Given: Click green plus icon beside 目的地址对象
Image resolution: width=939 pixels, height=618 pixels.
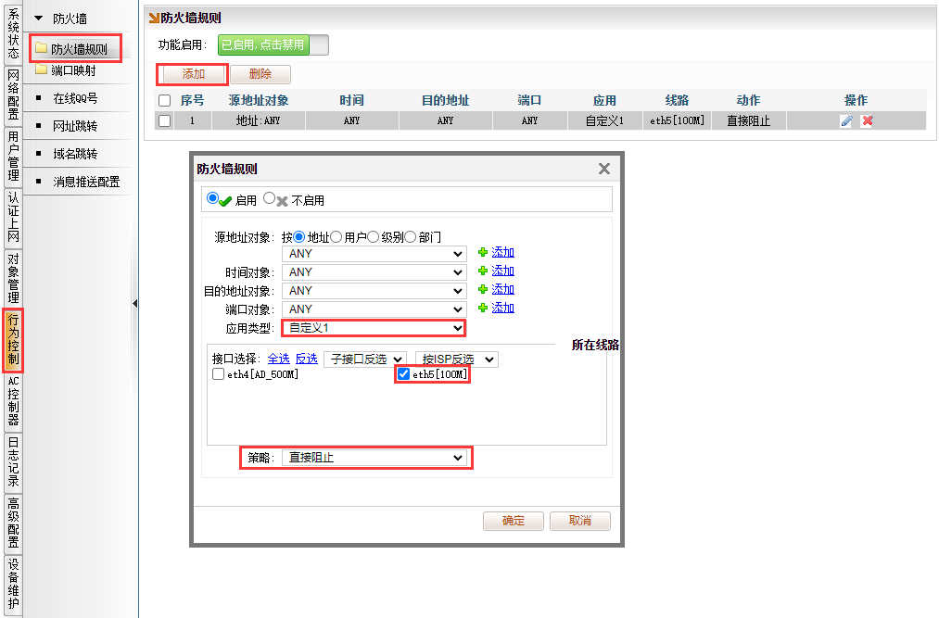Looking at the screenshot, I should click(482, 290).
